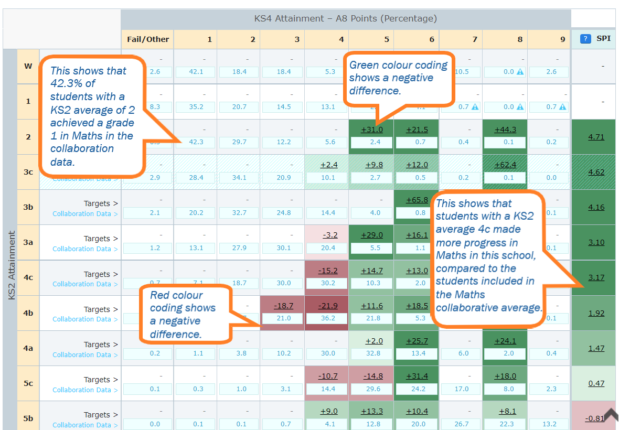Open Collaboration Data for row 5b
The image size is (619, 430).
point(84,425)
